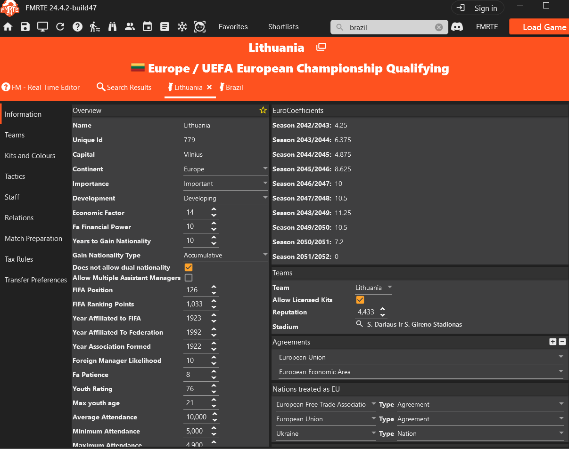Uncheck Does not allow dual nationality
Viewport: 569px width, 449px height.
click(189, 267)
